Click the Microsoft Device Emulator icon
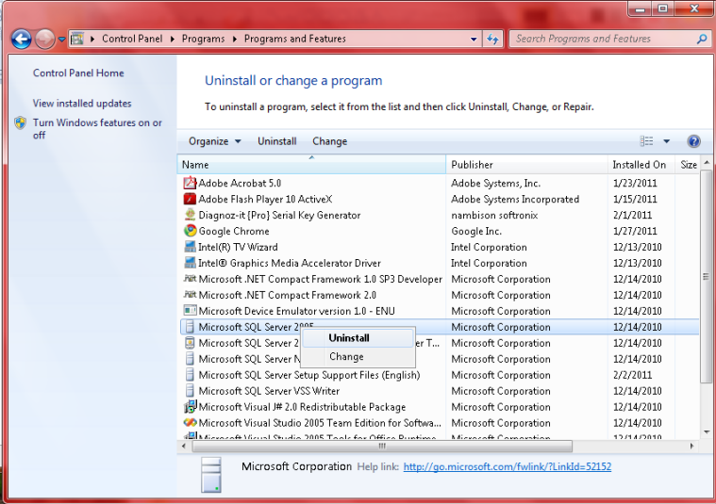This screenshot has height=504, width=716. click(190, 311)
